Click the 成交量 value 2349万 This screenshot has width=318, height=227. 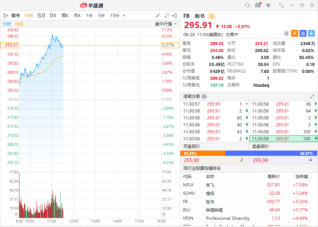click(308, 43)
